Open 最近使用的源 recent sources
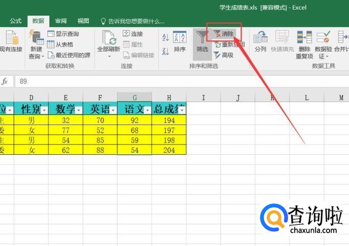Image resolution: width=349 pixels, height=246 pixels. tap(69, 55)
